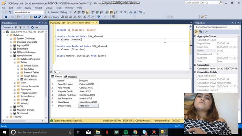Open the Query Options icon

click(83, 12)
